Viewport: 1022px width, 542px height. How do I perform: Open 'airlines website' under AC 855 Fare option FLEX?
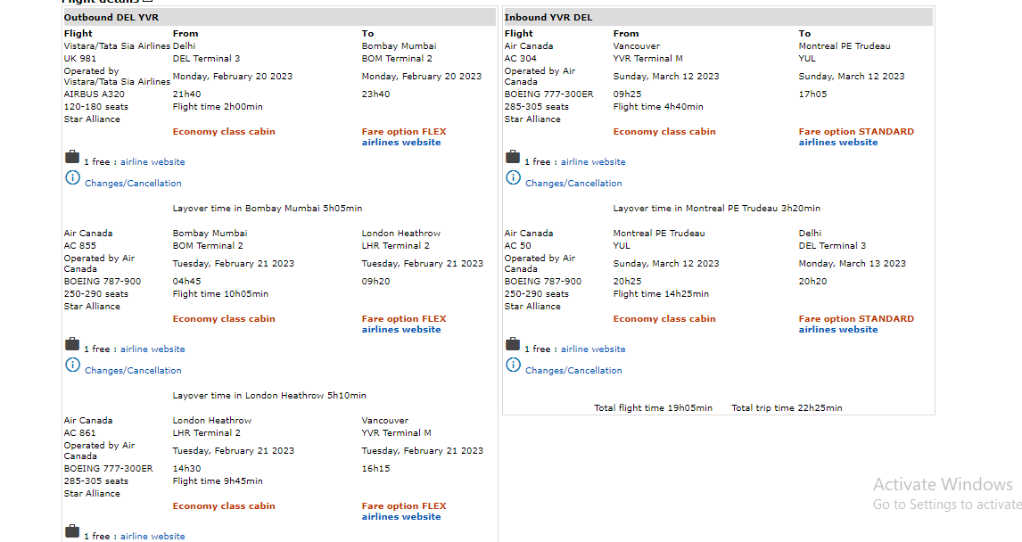click(400, 330)
